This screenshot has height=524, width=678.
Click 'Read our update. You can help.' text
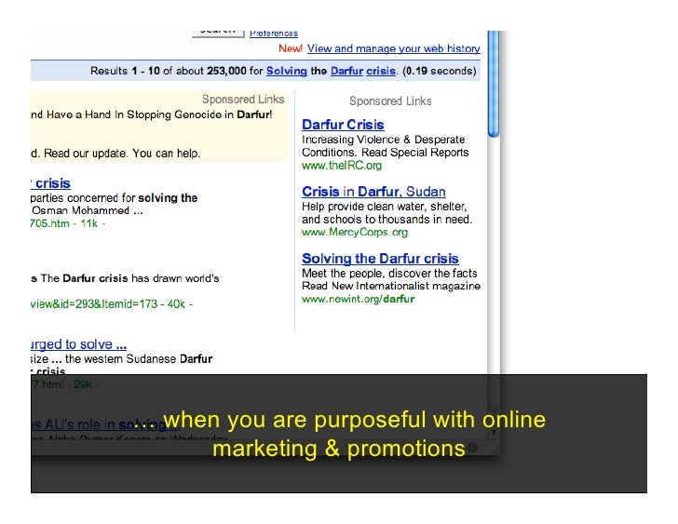[122, 154]
